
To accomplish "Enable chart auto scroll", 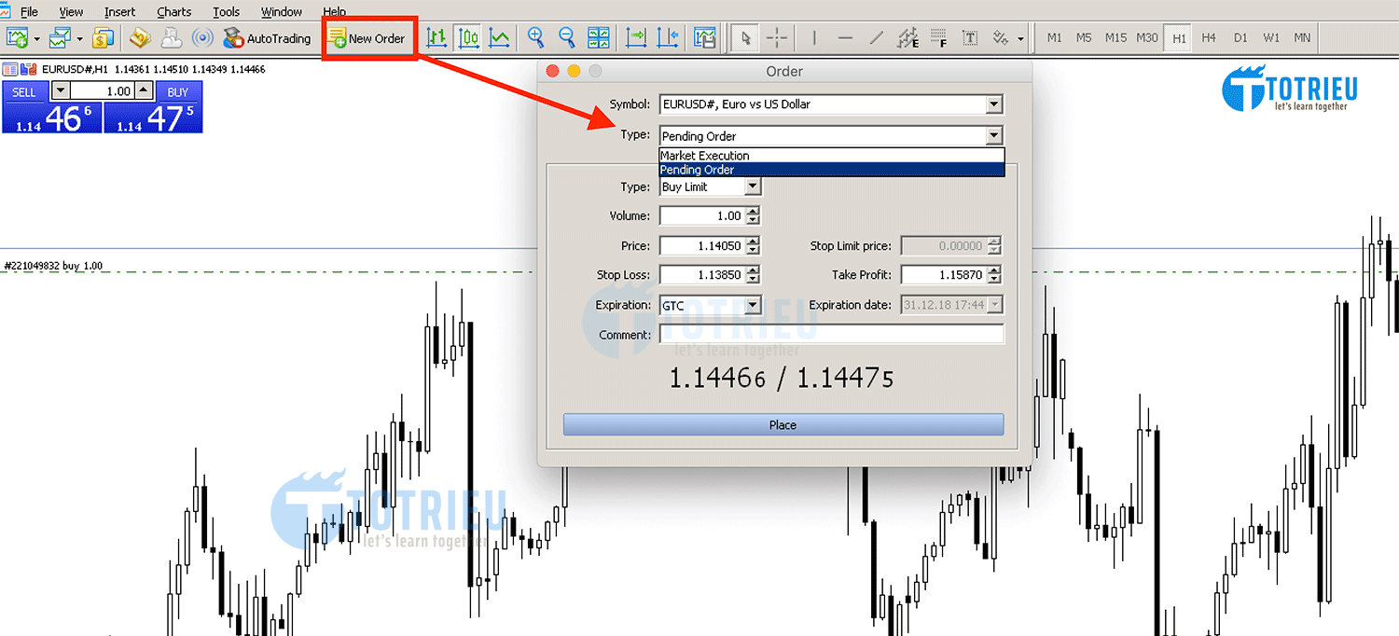I will pos(635,37).
